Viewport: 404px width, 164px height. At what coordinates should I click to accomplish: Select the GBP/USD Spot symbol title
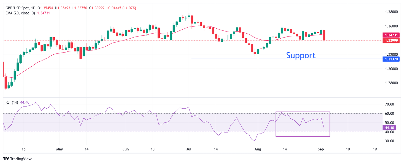(x=17, y=8)
